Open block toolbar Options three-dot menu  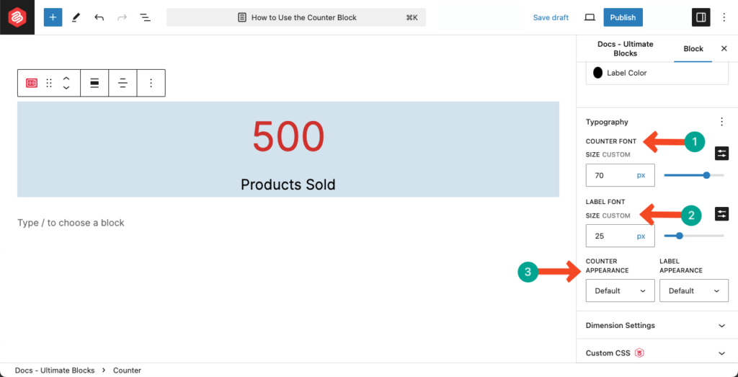coord(151,83)
